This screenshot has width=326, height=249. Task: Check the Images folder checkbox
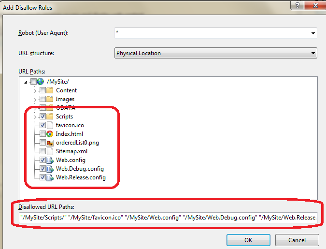point(43,99)
